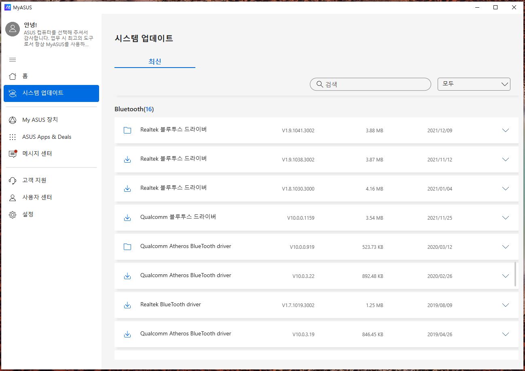Click the home house icon

[x=13, y=76]
